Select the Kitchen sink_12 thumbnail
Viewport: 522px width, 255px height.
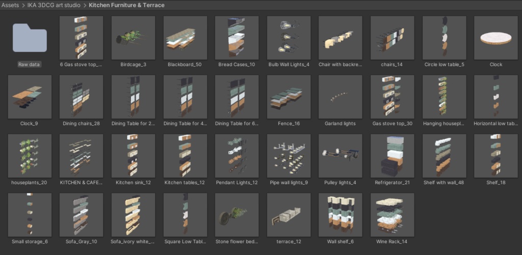pyautogui.click(x=133, y=156)
